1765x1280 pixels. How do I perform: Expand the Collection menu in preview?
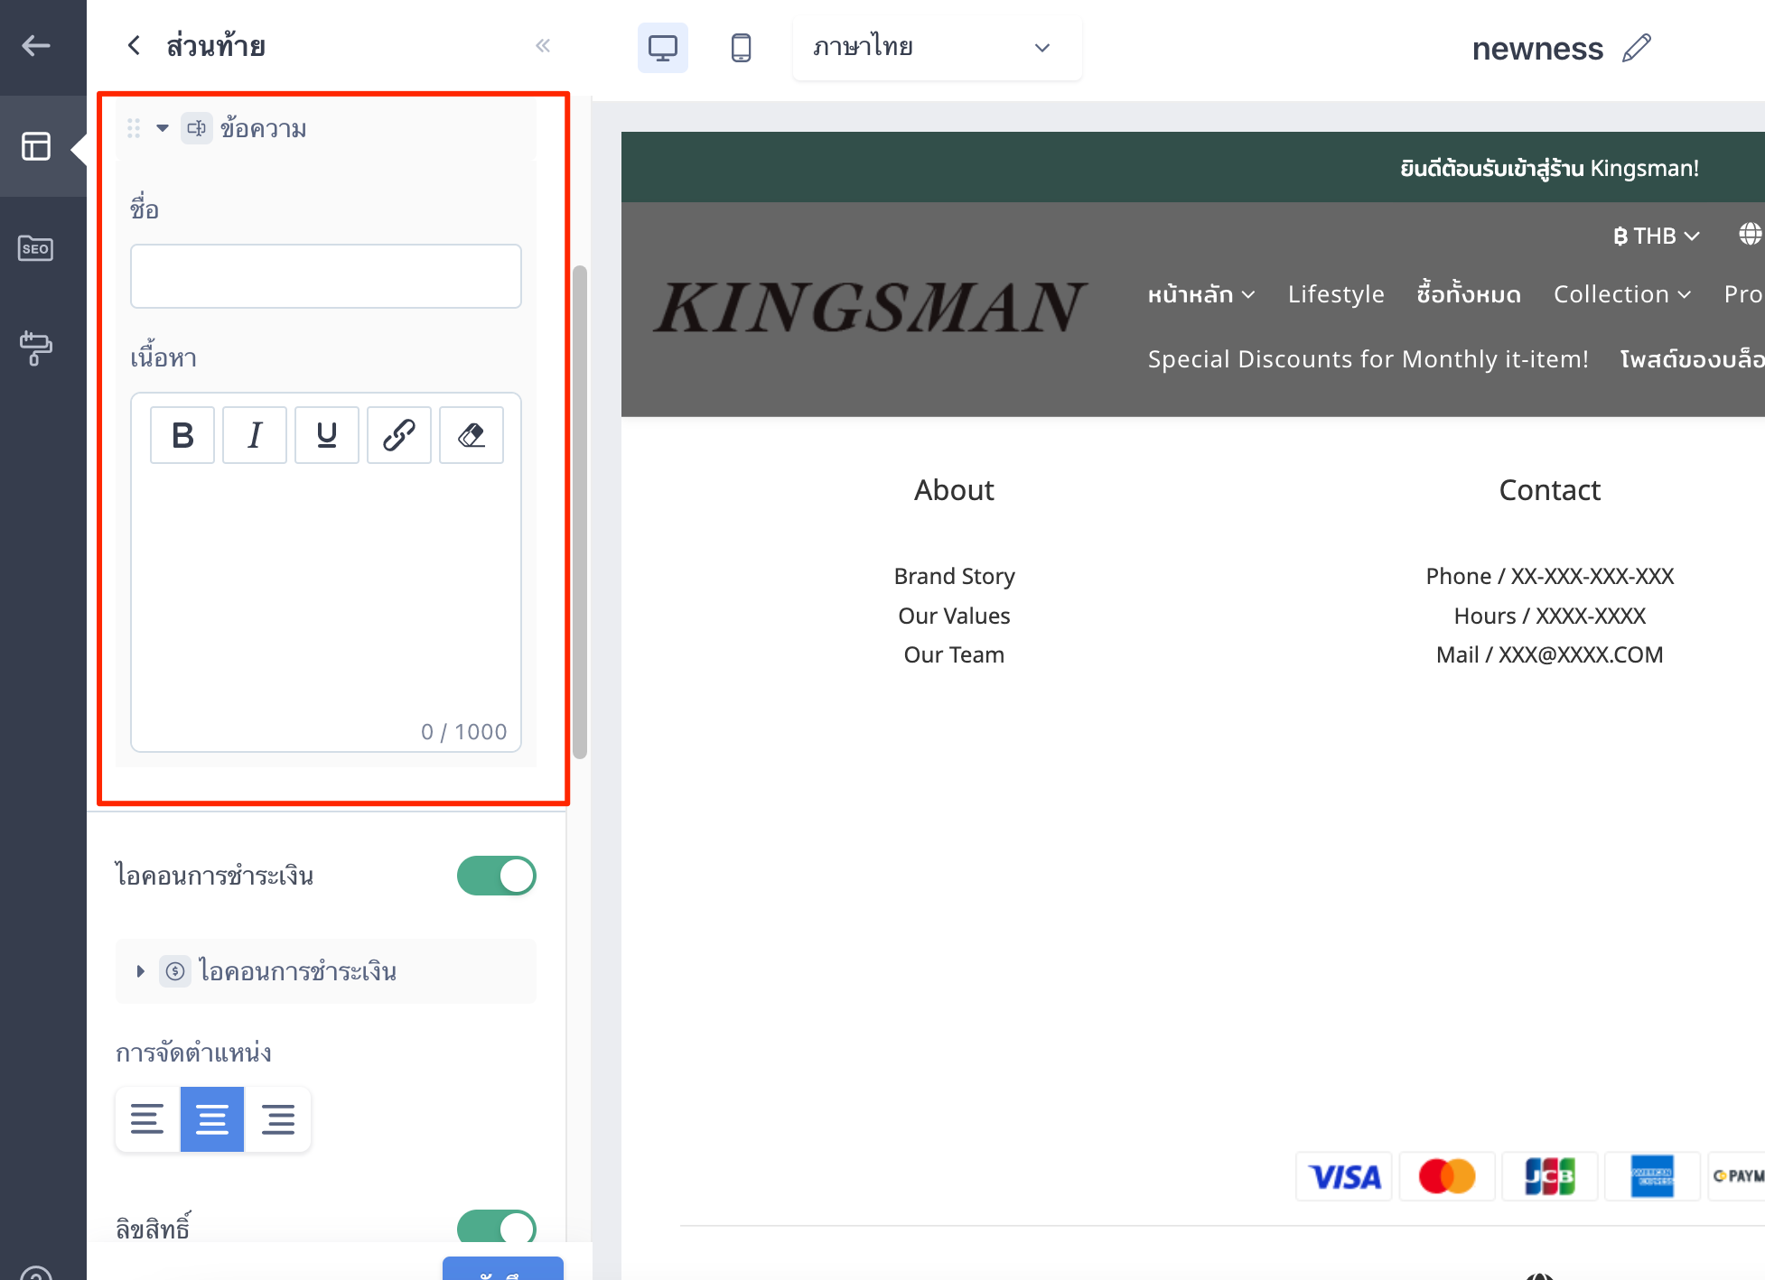point(1622,294)
